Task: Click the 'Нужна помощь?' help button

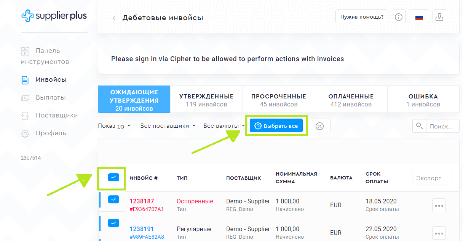Action: coord(362,17)
